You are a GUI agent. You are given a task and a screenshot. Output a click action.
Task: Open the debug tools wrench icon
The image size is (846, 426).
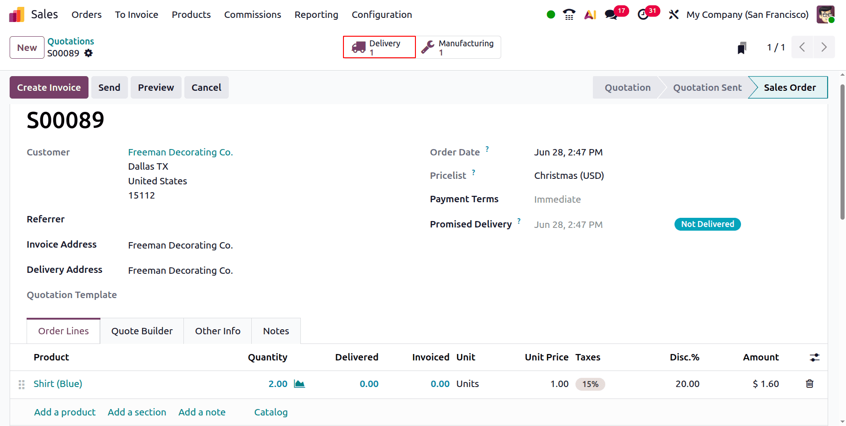[x=673, y=15]
